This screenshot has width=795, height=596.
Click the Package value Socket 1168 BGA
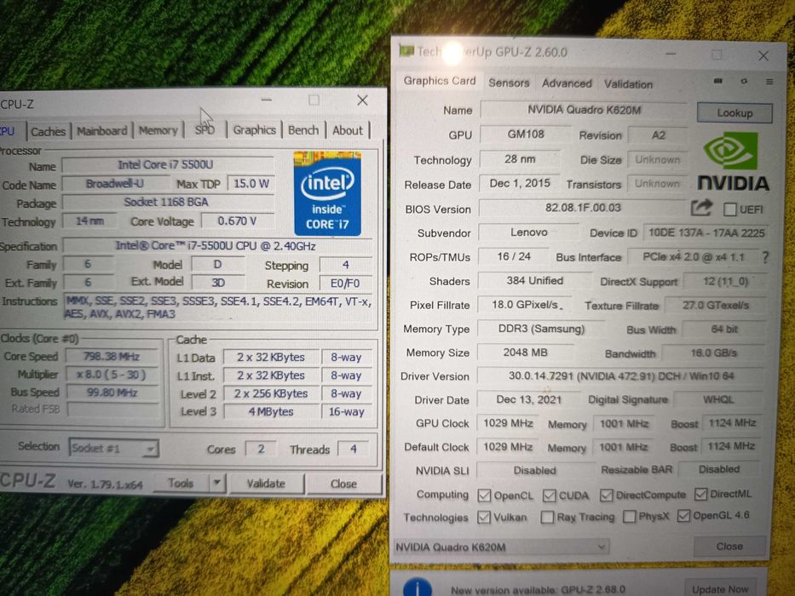point(168,202)
